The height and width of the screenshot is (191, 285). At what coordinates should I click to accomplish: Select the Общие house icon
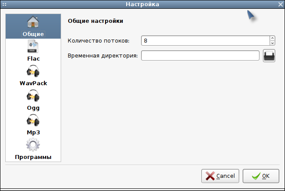pos(33,22)
